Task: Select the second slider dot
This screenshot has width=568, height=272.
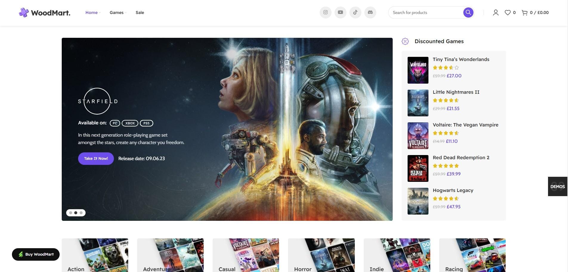Action: click(x=76, y=213)
